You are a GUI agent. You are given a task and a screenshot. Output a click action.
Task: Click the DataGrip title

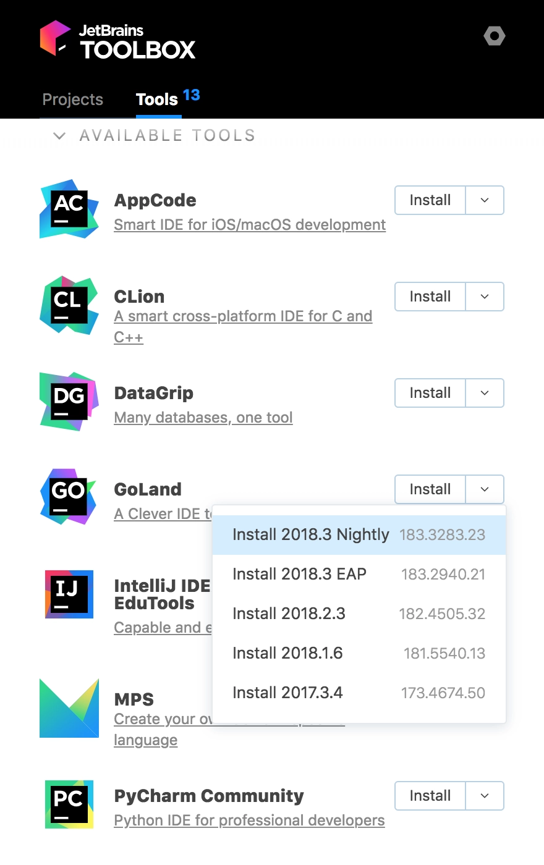154,393
